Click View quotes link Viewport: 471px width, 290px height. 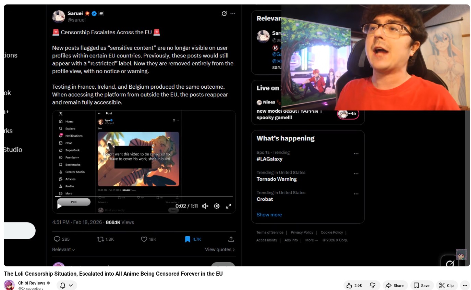tap(220, 250)
